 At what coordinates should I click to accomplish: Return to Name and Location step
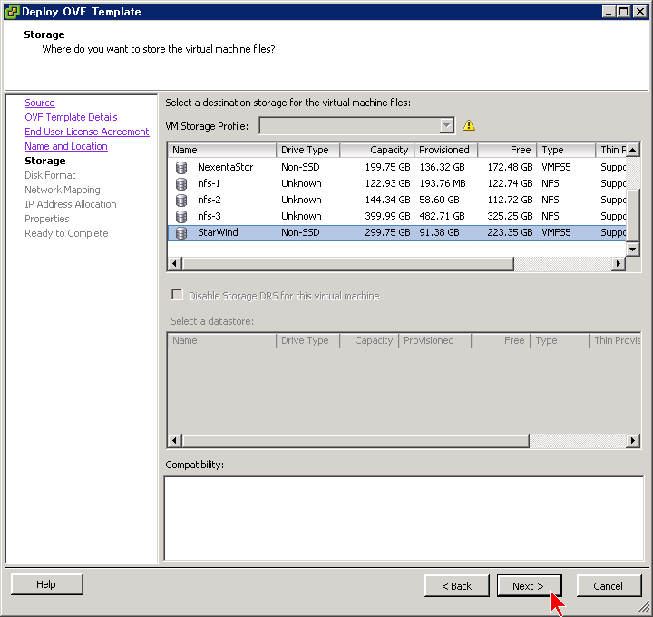click(66, 146)
